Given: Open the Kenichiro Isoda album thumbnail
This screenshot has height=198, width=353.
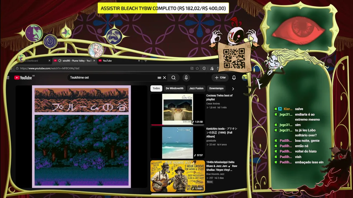Looking at the screenshot, I should click(x=178, y=142).
